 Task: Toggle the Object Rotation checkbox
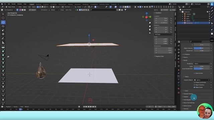[x=194, y=85]
